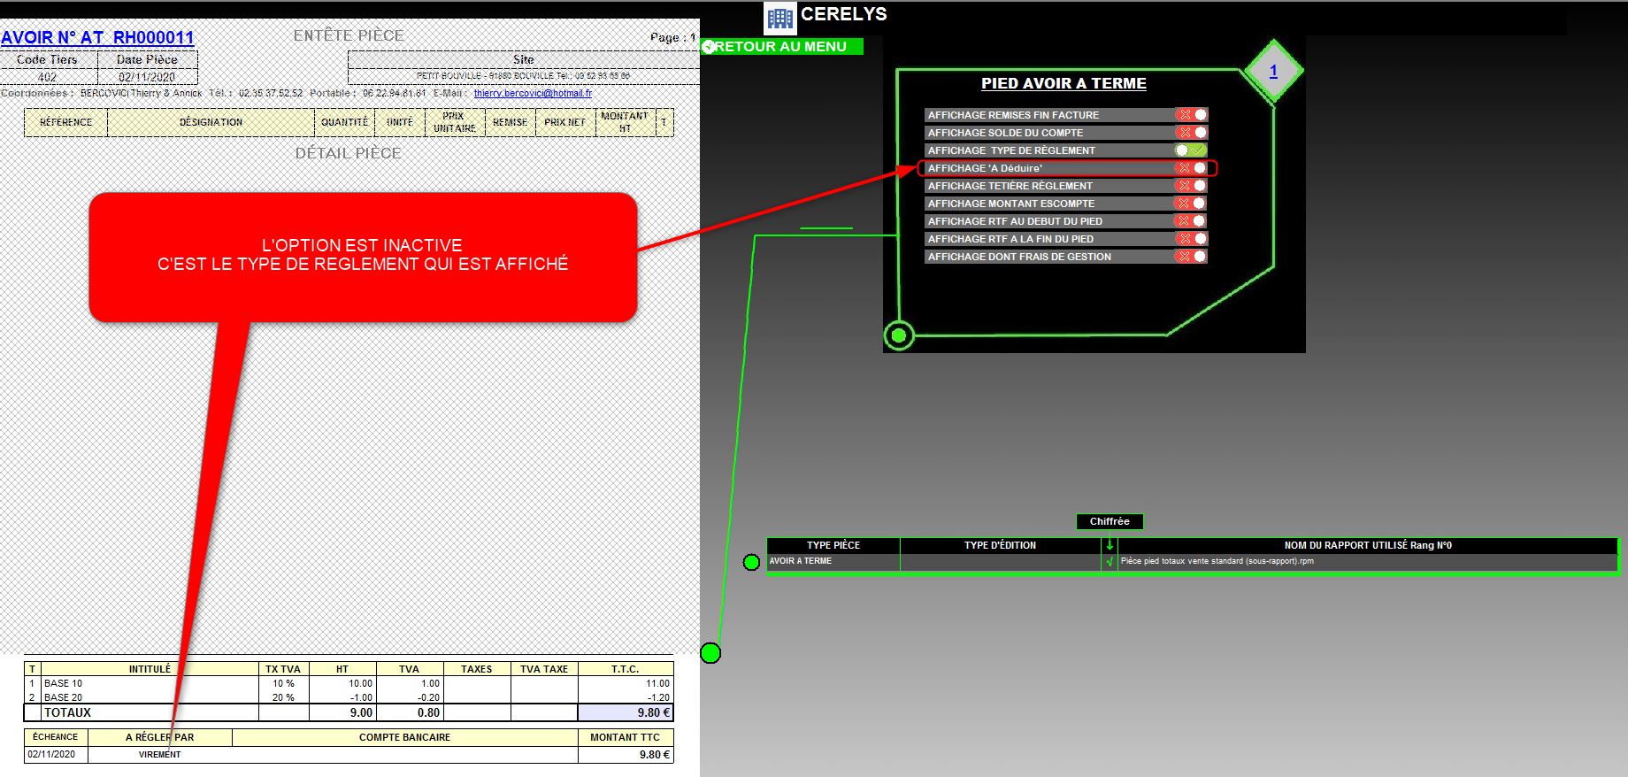Click the Cerelys building logo icon
Viewport: 1628px width, 777px height.
(779, 18)
